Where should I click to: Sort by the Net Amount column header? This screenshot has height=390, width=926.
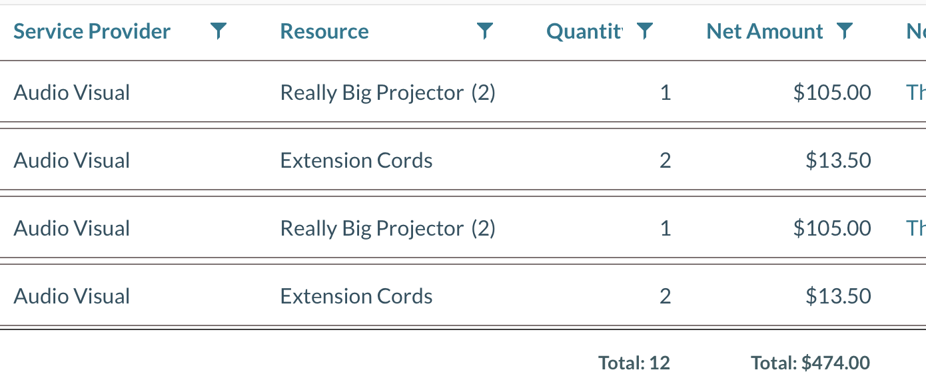[x=764, y=31]
